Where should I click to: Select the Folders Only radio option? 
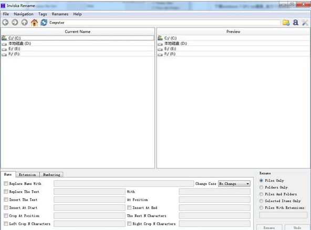click(x=261, y=187)
